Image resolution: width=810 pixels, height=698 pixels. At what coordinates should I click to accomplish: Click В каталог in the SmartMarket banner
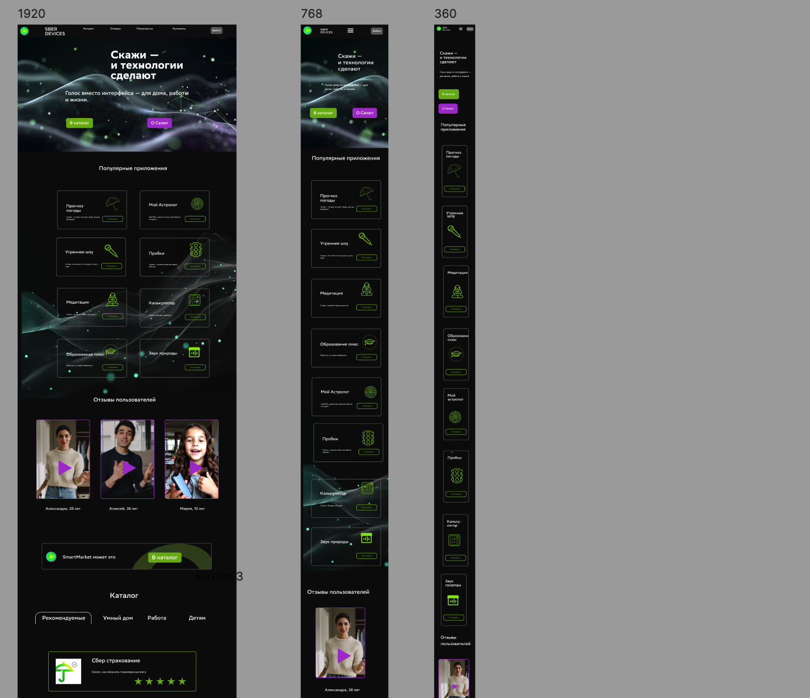165,557
